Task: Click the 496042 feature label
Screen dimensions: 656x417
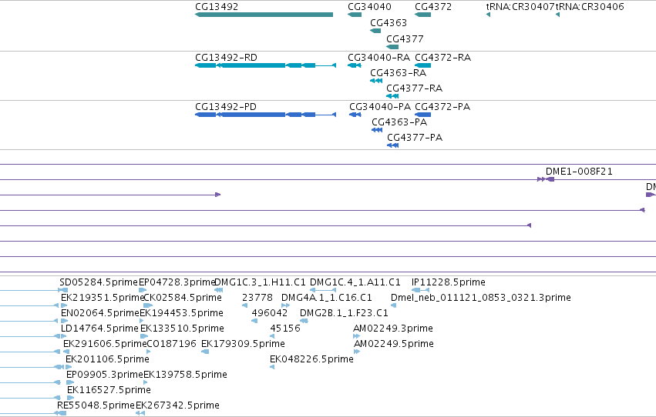Action: (270, 313)
